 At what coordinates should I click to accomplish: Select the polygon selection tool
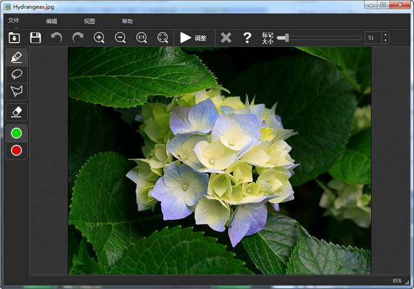pyautogui.click(x=17, y=91)
